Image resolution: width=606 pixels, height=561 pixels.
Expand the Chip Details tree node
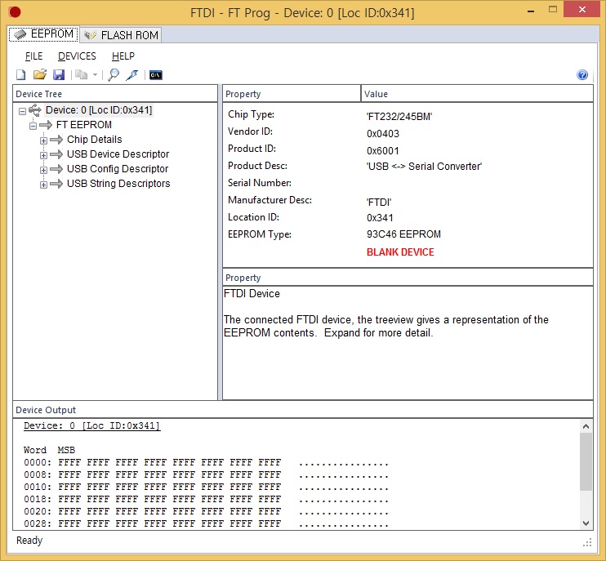coord(44,140)
